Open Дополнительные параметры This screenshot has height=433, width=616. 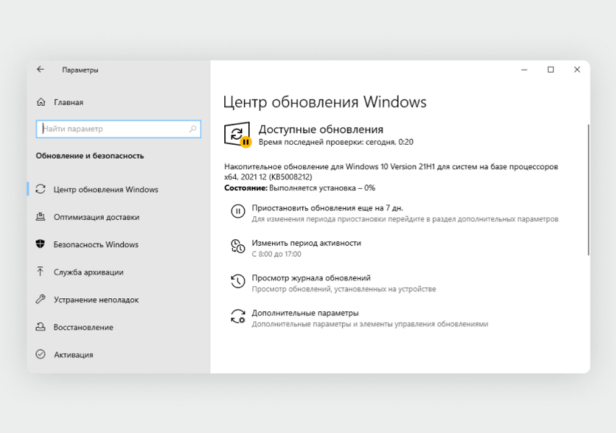pyautogui.click(x=305, y=313)
